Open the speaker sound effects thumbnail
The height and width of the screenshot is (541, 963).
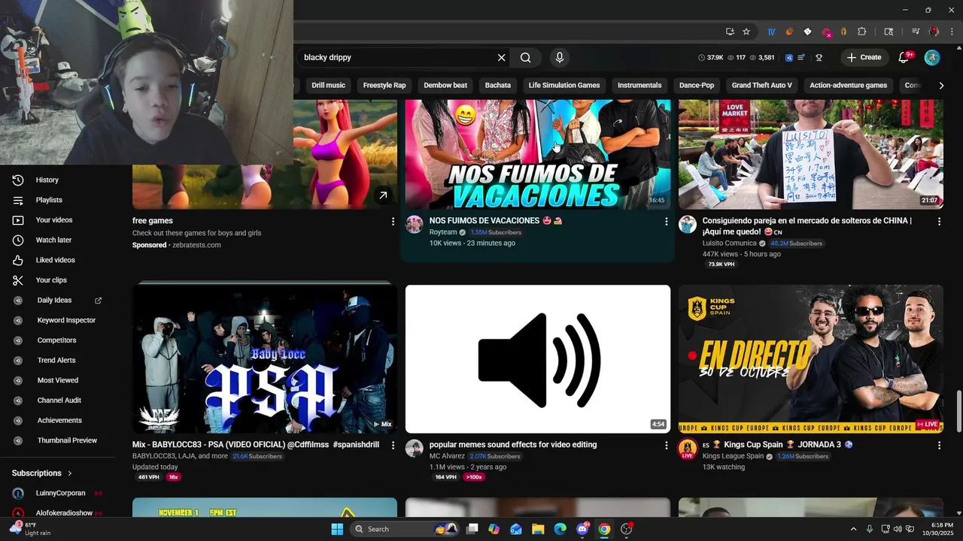click(538, 359)
